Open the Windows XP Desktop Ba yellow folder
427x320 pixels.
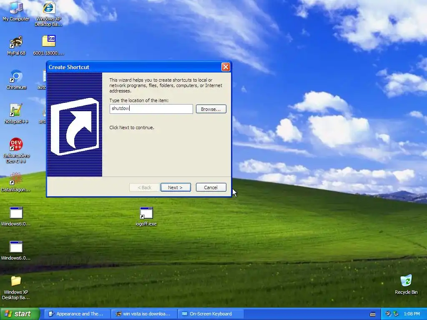(16, 287)
